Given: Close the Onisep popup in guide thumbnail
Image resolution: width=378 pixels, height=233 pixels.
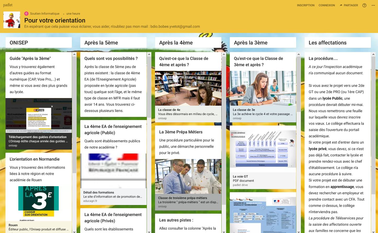Looking at the screenshot, I should (x=52, y=106).
